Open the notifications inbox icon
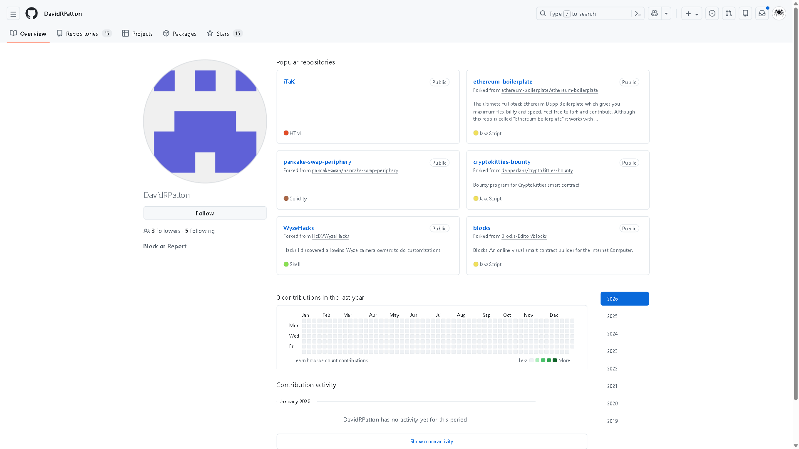Screen dimensions: 799x449 762,14
